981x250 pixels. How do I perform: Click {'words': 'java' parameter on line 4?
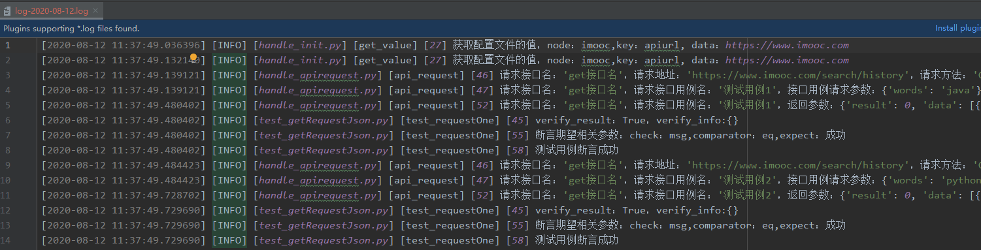click(931, 90)
